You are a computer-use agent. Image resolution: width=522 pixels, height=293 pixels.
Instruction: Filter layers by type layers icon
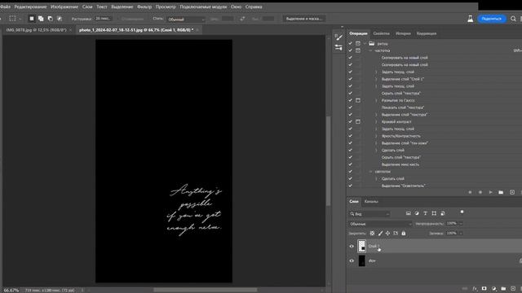coord(425,213)
